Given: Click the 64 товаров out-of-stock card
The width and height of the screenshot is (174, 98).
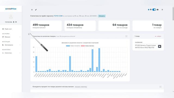Looking at the screenshot, I should (x=114, y=26).
